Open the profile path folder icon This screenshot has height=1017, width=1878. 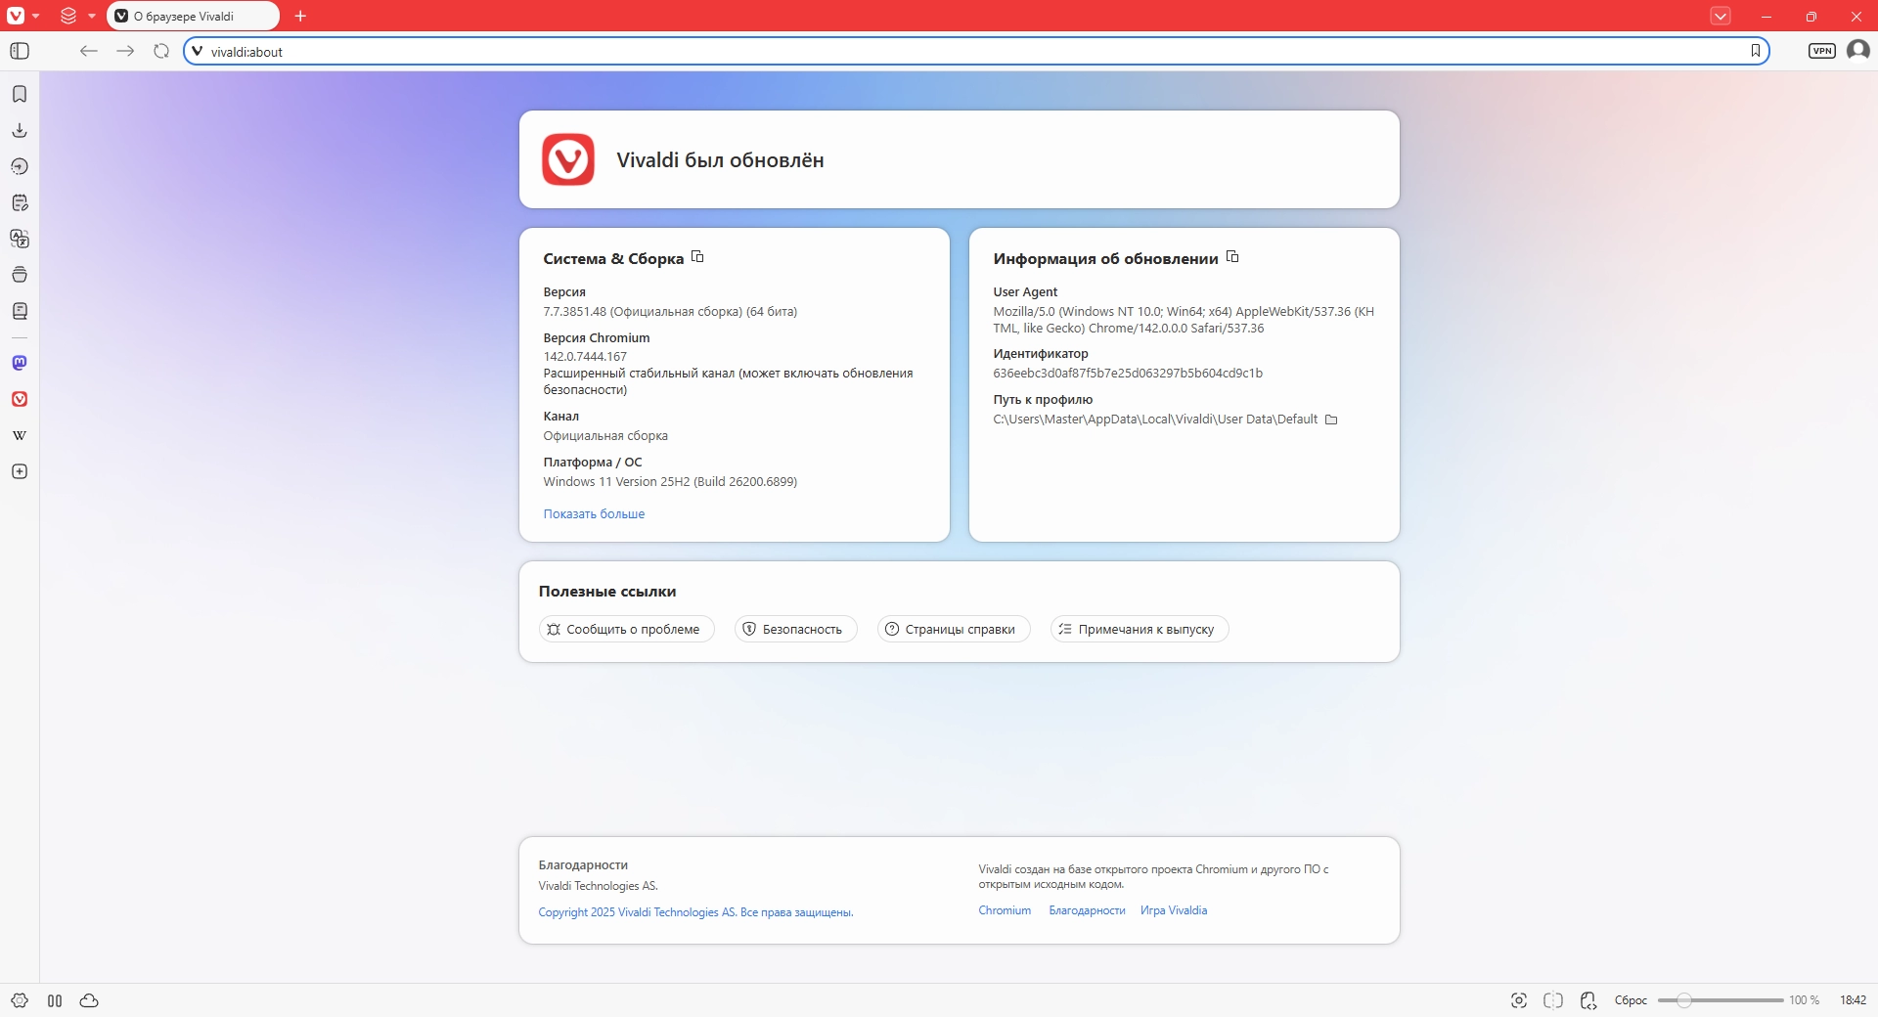[x=1331, y=420]
